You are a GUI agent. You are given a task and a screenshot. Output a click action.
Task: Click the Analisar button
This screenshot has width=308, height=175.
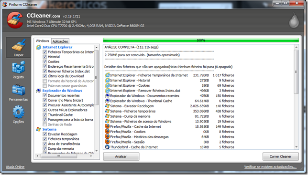(x=121, y=156)
